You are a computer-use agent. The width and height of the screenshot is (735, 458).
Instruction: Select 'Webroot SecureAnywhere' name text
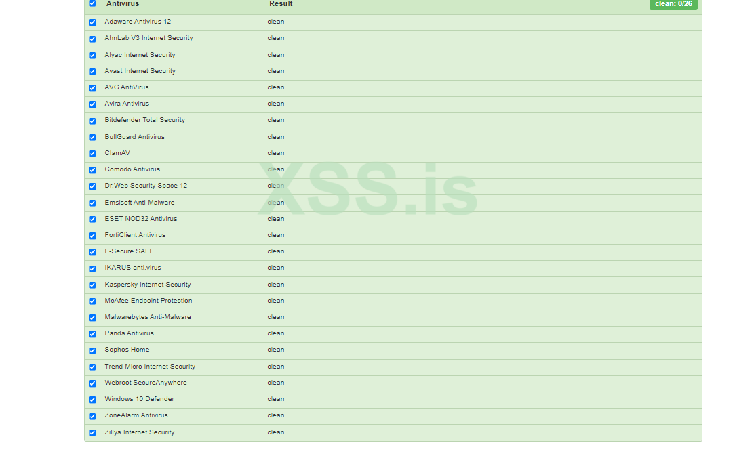pos(146,383)
